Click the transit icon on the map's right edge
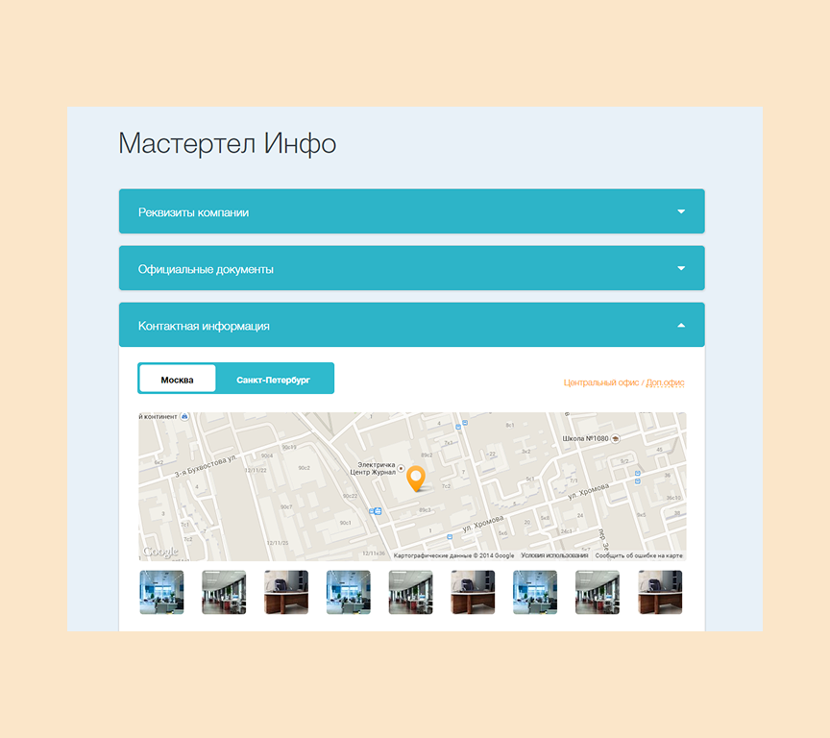The height and width of the screenshot is (738, 830). [x=637, y=473]
